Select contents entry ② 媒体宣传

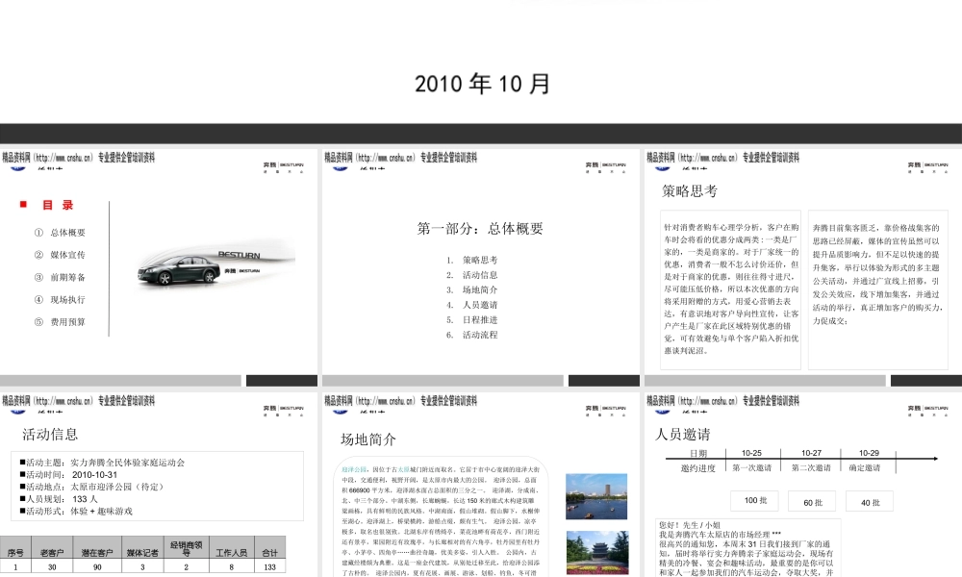point(60,255)
